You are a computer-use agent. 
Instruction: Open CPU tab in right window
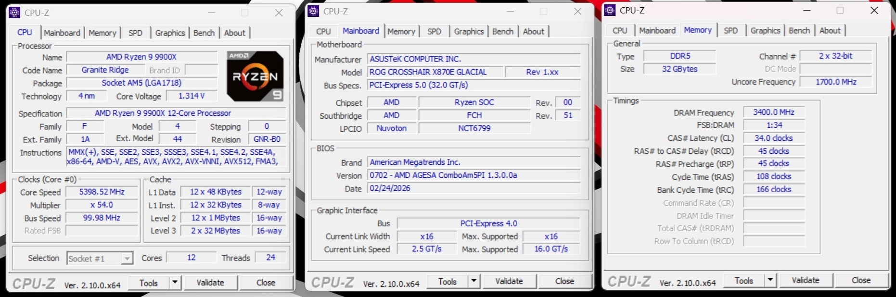tap(620, 30)
